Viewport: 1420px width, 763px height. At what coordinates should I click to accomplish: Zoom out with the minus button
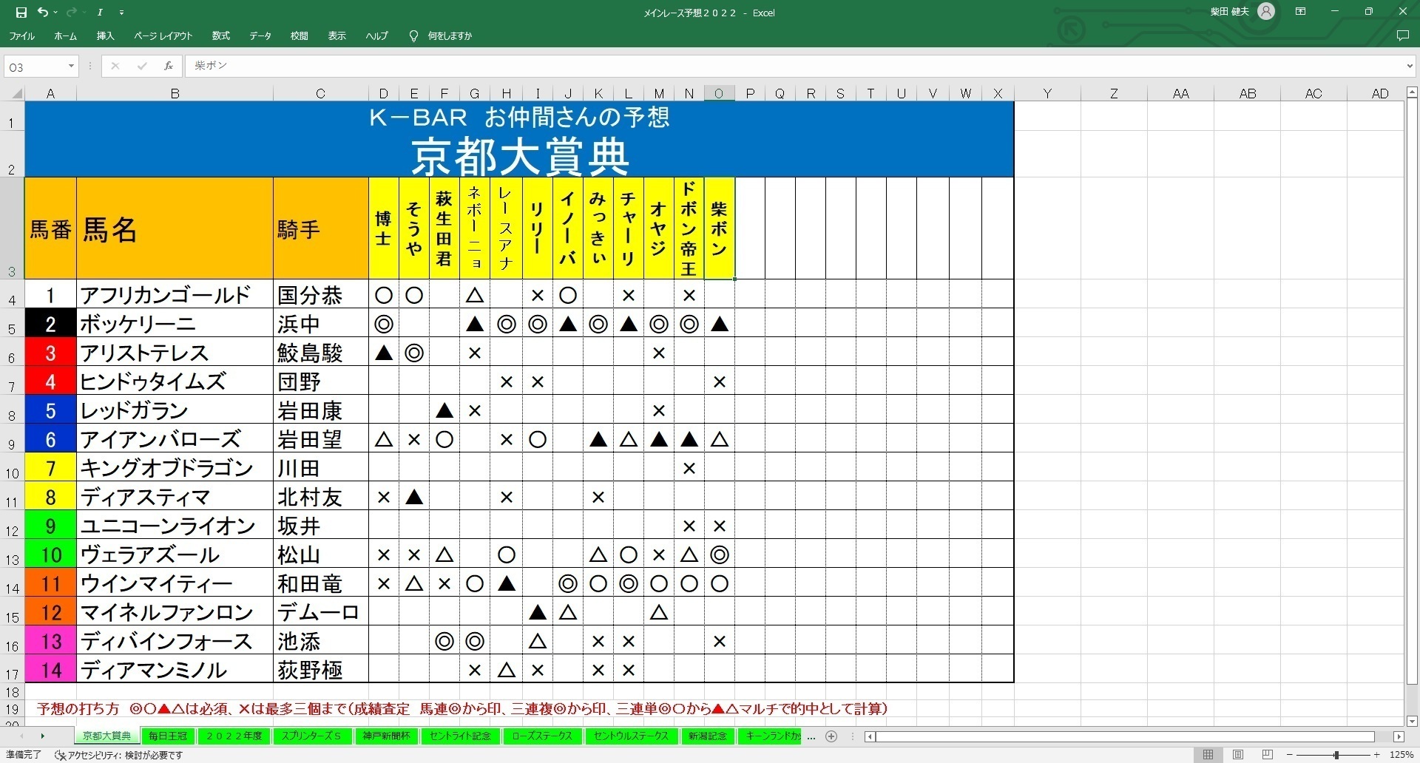pos(1291,755)
